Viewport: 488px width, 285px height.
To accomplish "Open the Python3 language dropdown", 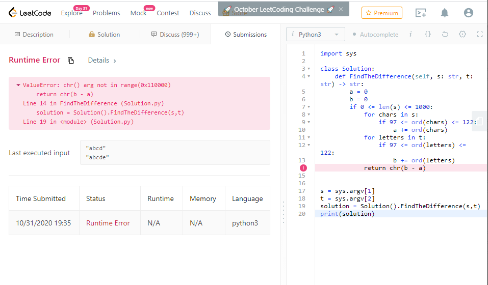I will (x=316, y=35).
